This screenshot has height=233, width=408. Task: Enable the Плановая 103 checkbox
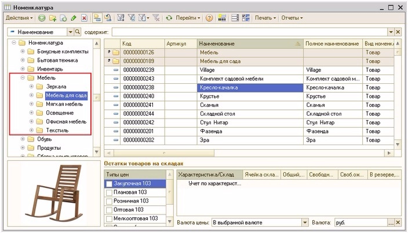click(x=109, y=192)
